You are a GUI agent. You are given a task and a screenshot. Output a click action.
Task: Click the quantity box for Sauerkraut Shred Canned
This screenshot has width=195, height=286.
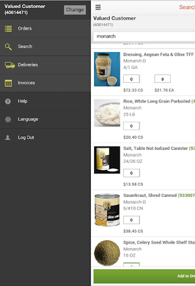coord(131,220)
